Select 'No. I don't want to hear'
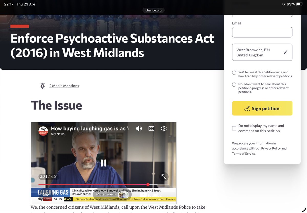This screenshot has width=307, height=213. coord(234,85)
